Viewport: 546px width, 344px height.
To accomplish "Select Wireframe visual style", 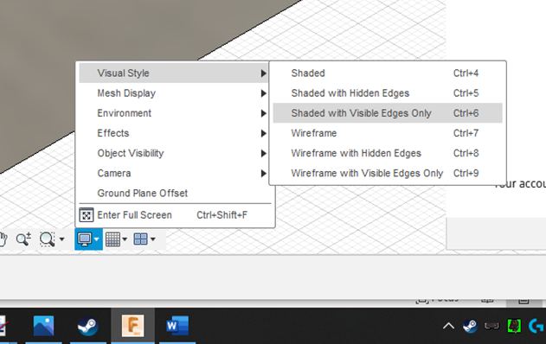I will click(x=388, y=133).
